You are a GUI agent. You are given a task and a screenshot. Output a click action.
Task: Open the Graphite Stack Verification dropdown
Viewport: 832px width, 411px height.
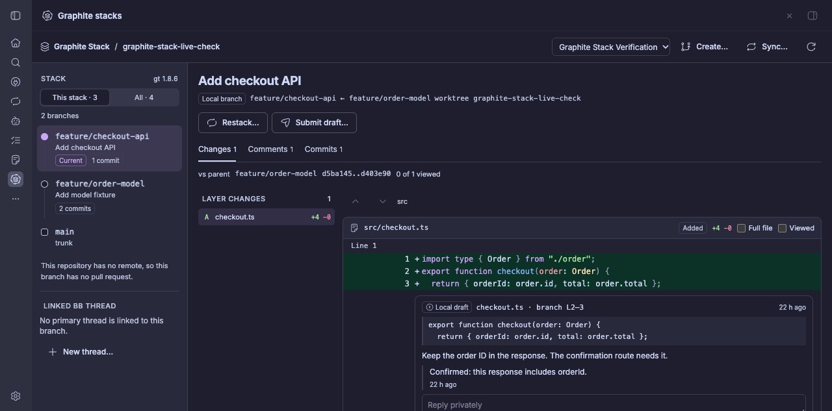point(611,47)
